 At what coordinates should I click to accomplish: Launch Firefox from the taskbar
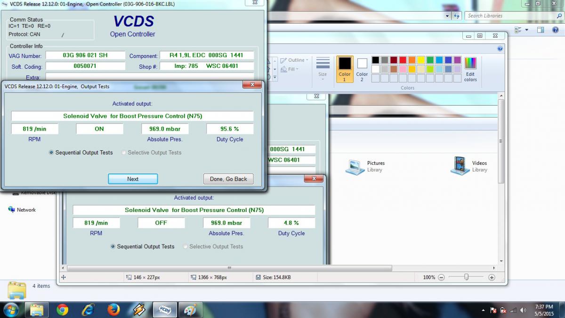tap(113, 310)
